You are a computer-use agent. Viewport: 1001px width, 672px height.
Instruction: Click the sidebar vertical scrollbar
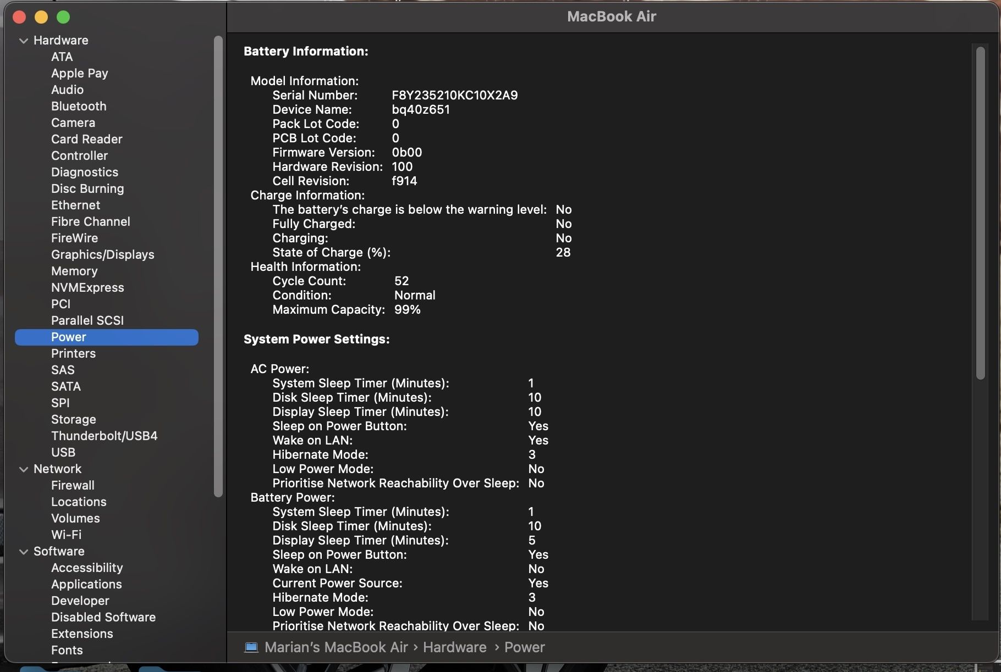[218, 266]
